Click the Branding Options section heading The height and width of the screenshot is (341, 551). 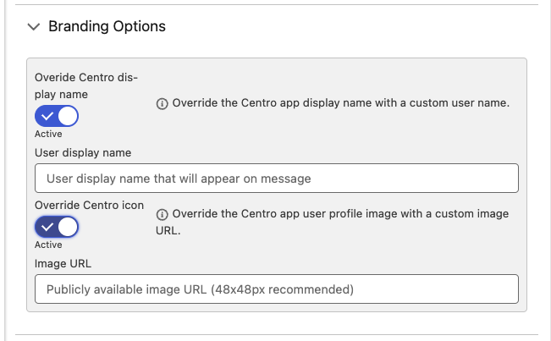pos(107,26)
